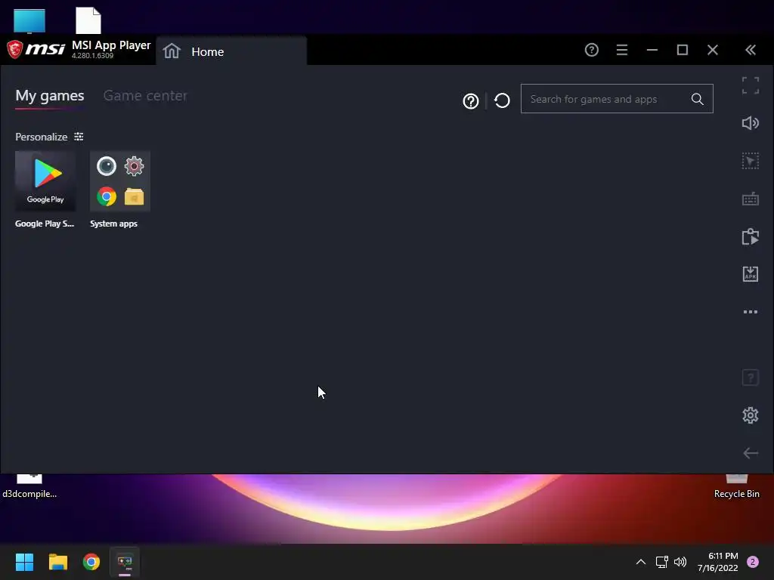Open the notification badge showing 2
This screenshot has width=774, height=580.
pos(753,562)
